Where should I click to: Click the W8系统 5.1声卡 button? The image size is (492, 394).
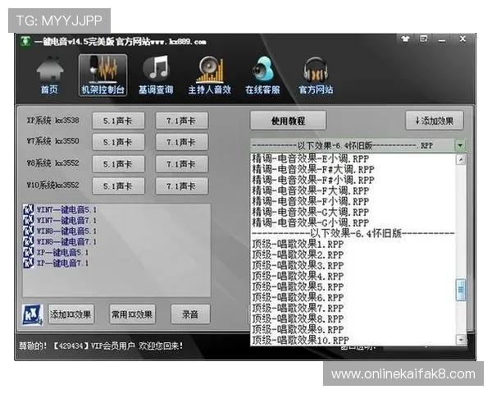[x=118, y=164]
